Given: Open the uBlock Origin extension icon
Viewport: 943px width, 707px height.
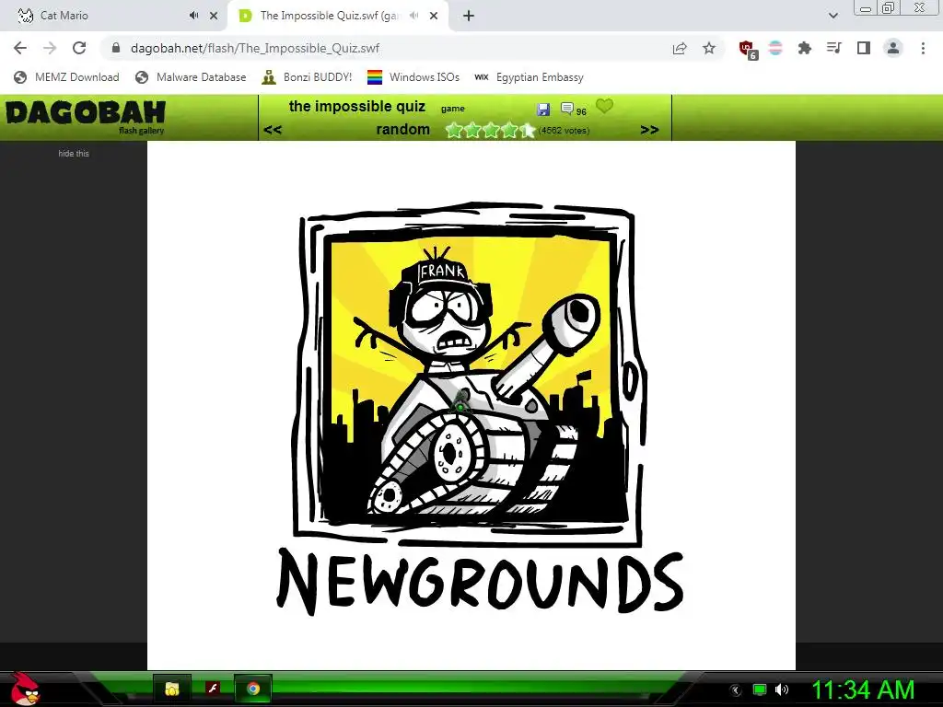Looking at the screenshot, I should click(748, 50).
